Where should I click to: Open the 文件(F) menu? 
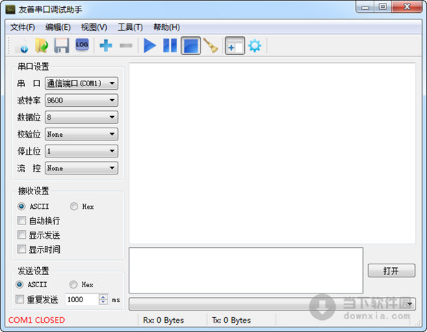23,27
